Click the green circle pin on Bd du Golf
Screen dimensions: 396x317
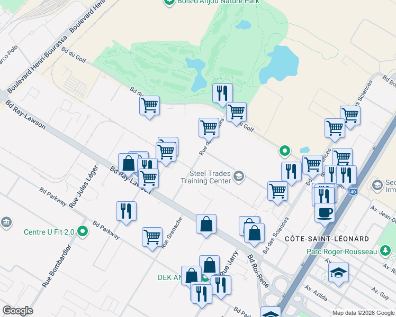click(285, 151)
